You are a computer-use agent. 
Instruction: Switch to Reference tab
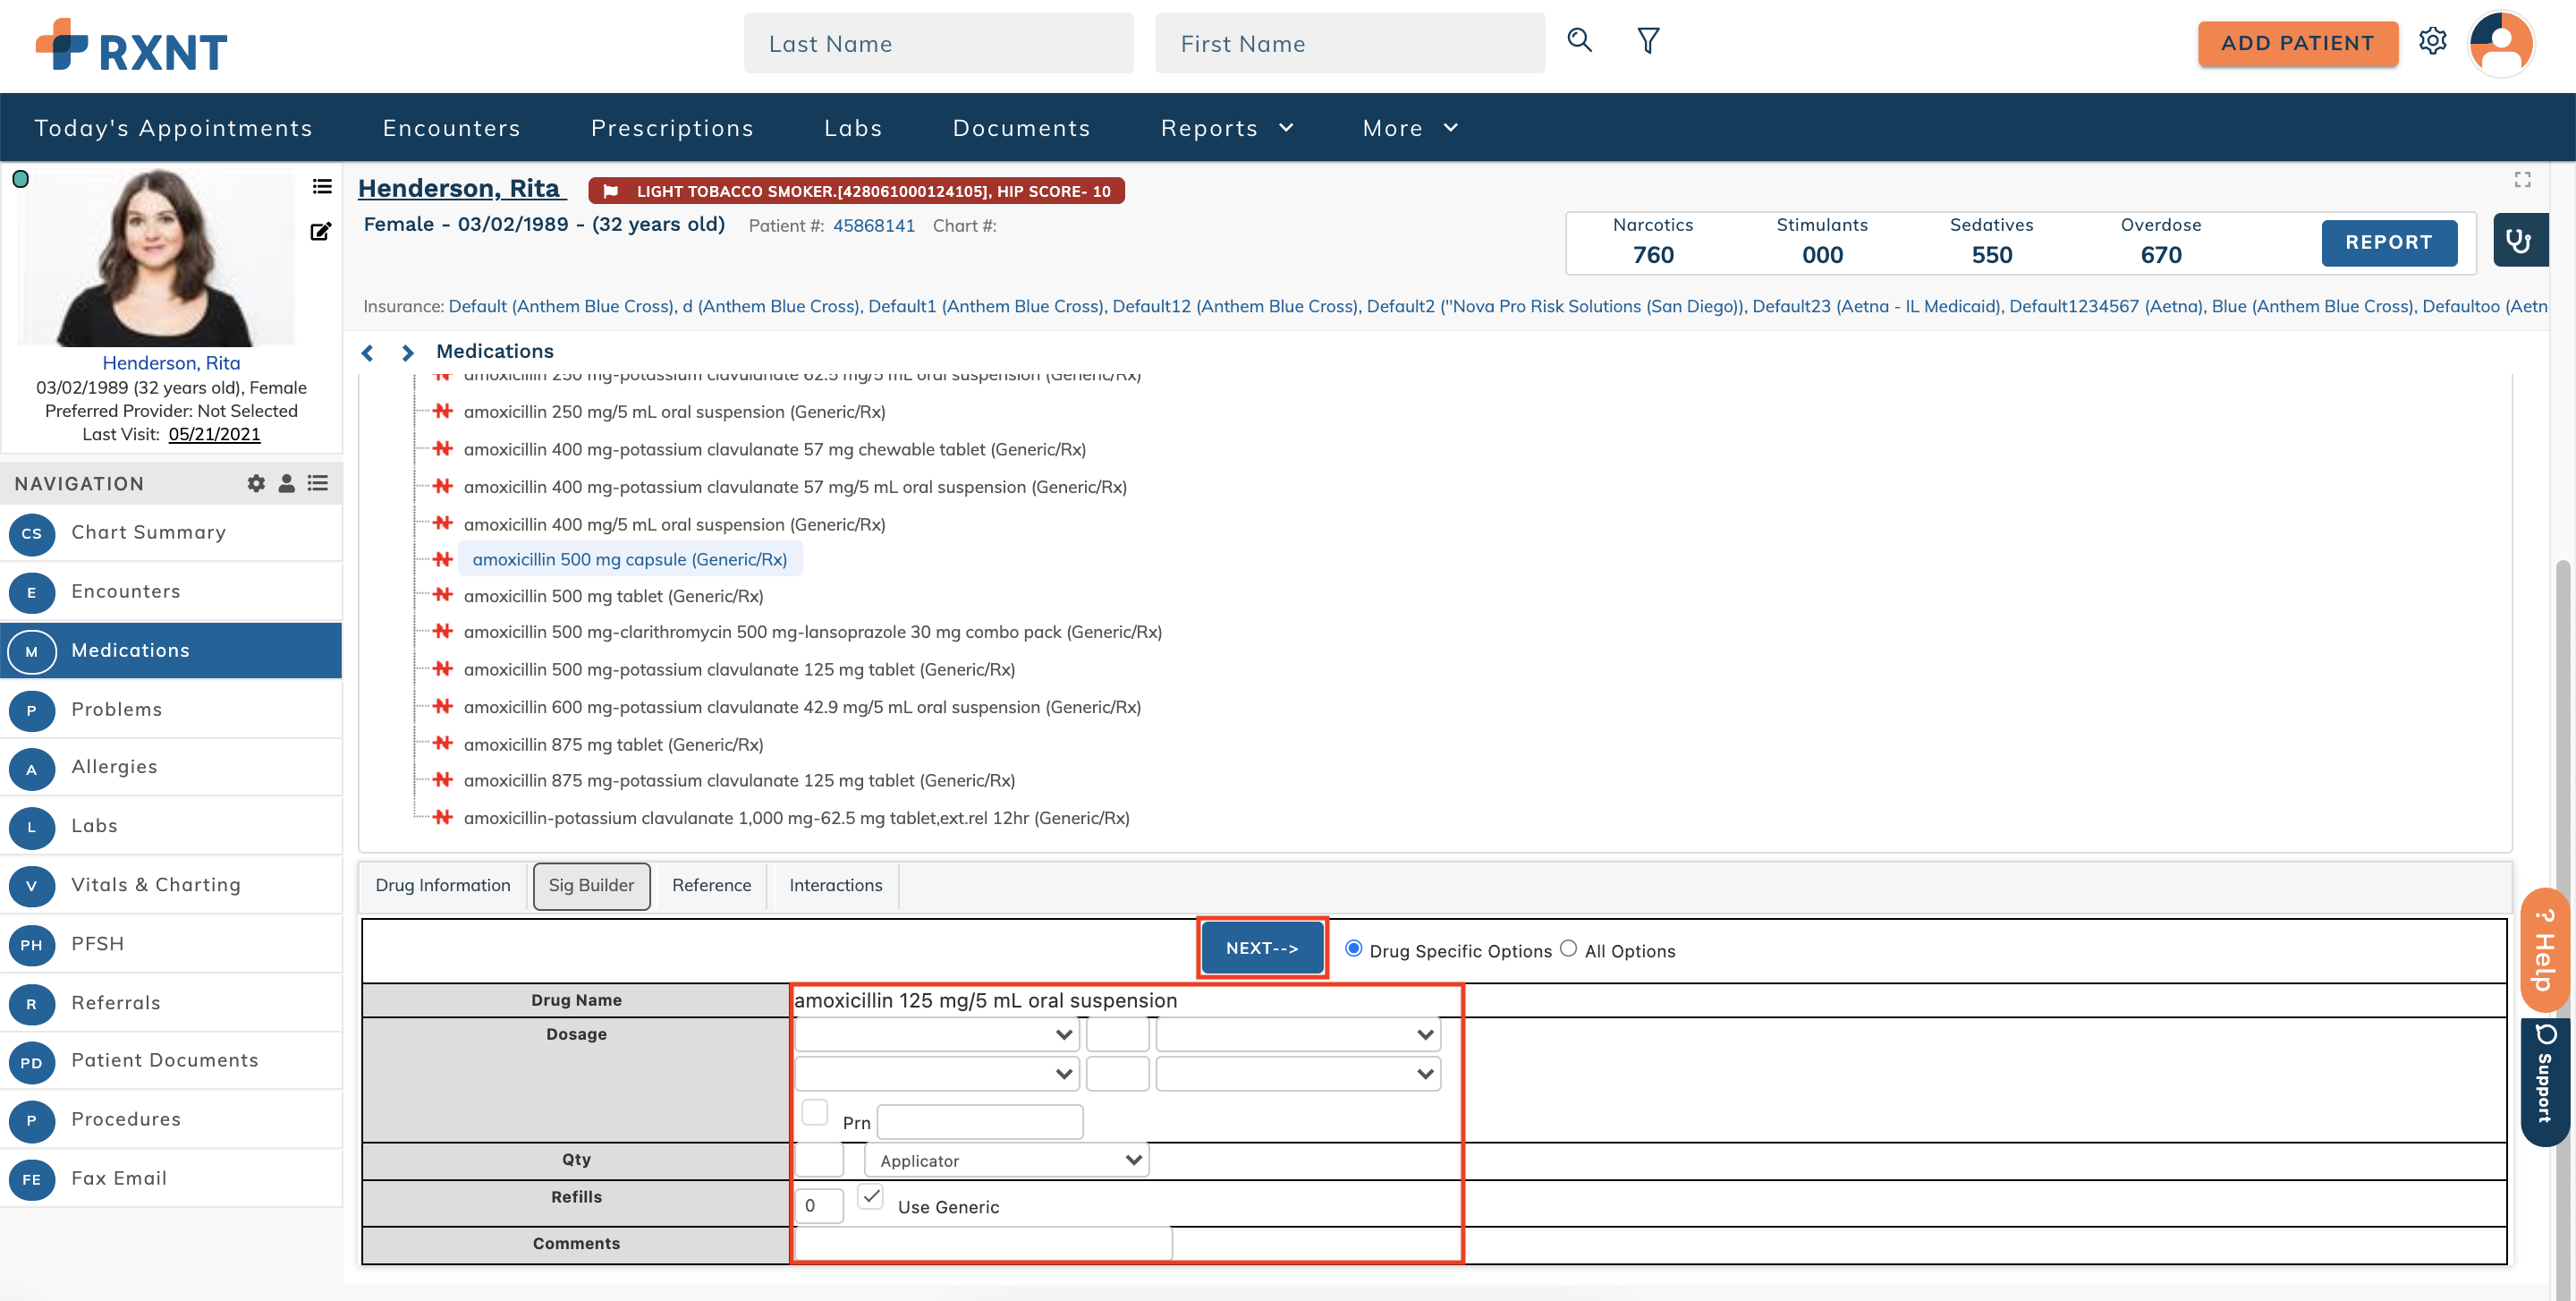pos(711,885)
